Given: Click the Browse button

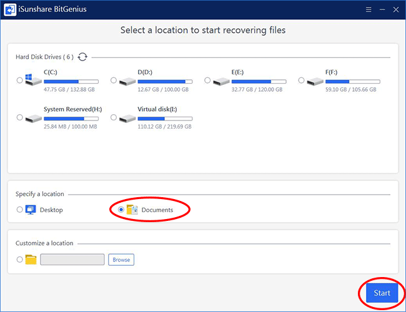Looking at the screenshot, I should (x=121, y=260).
